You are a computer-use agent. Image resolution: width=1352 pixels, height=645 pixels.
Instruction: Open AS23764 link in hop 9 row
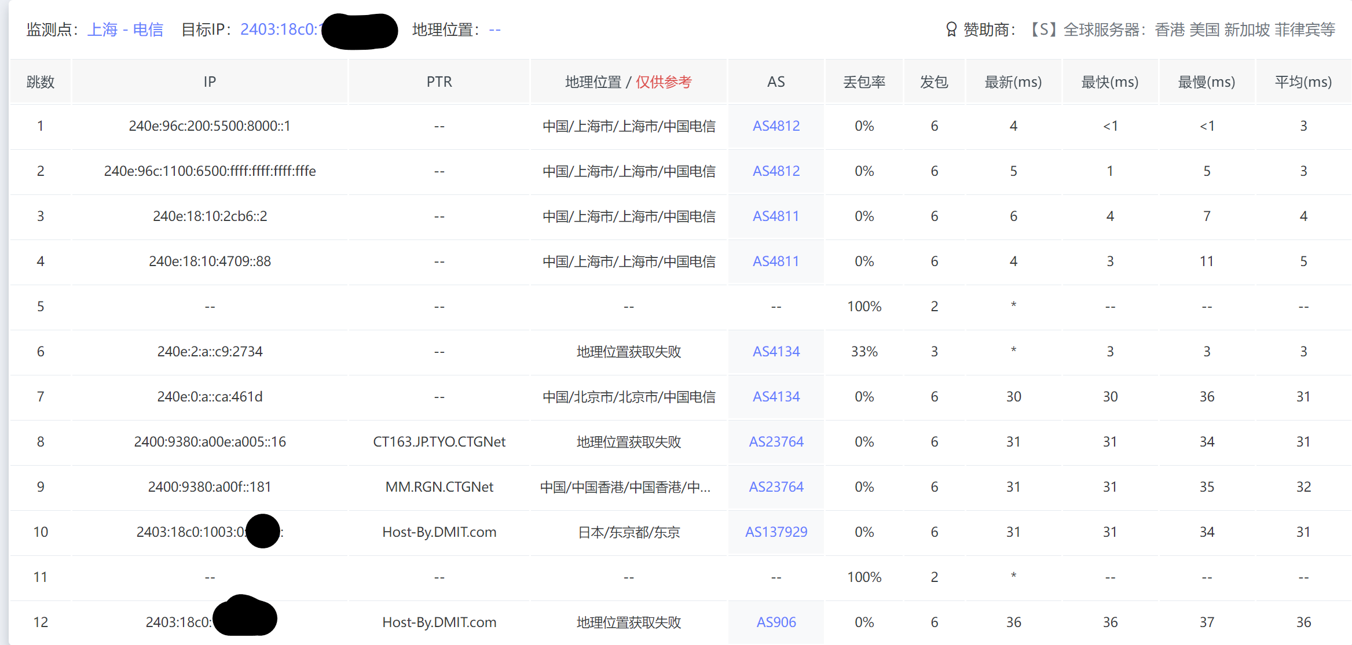click(776, 487)
